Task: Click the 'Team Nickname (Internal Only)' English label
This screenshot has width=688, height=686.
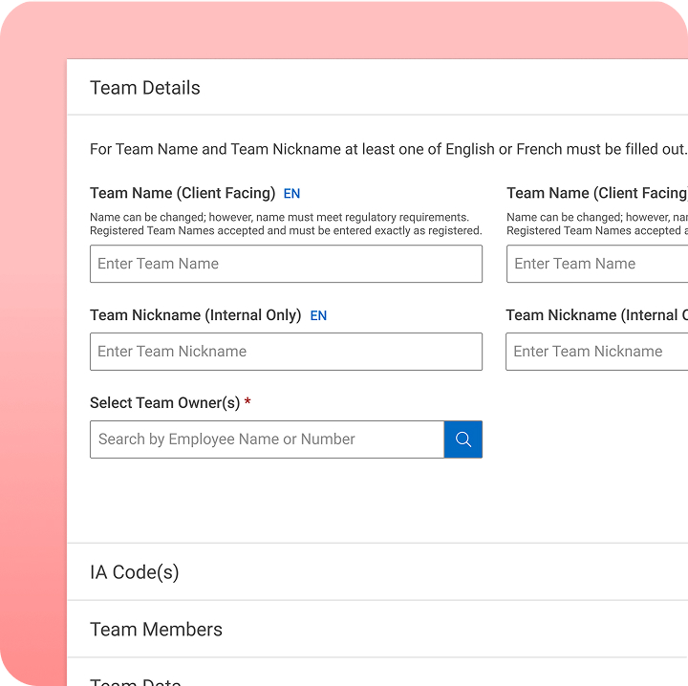Action: click(196, 315)
